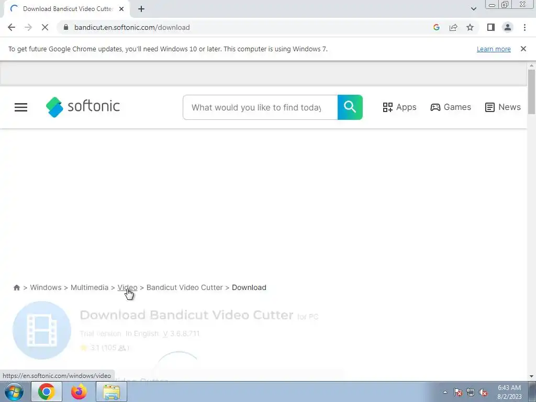
Task: Open the Chrome side panel
Action: click(491, 27)
